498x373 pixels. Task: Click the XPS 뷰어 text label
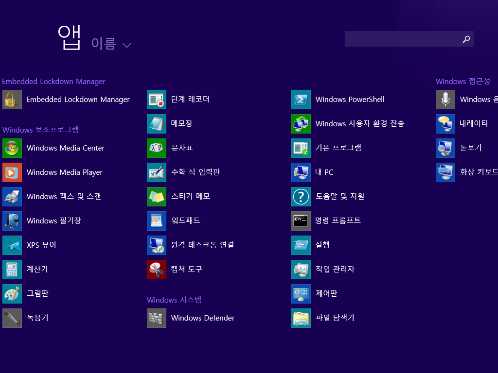[41, 245]
